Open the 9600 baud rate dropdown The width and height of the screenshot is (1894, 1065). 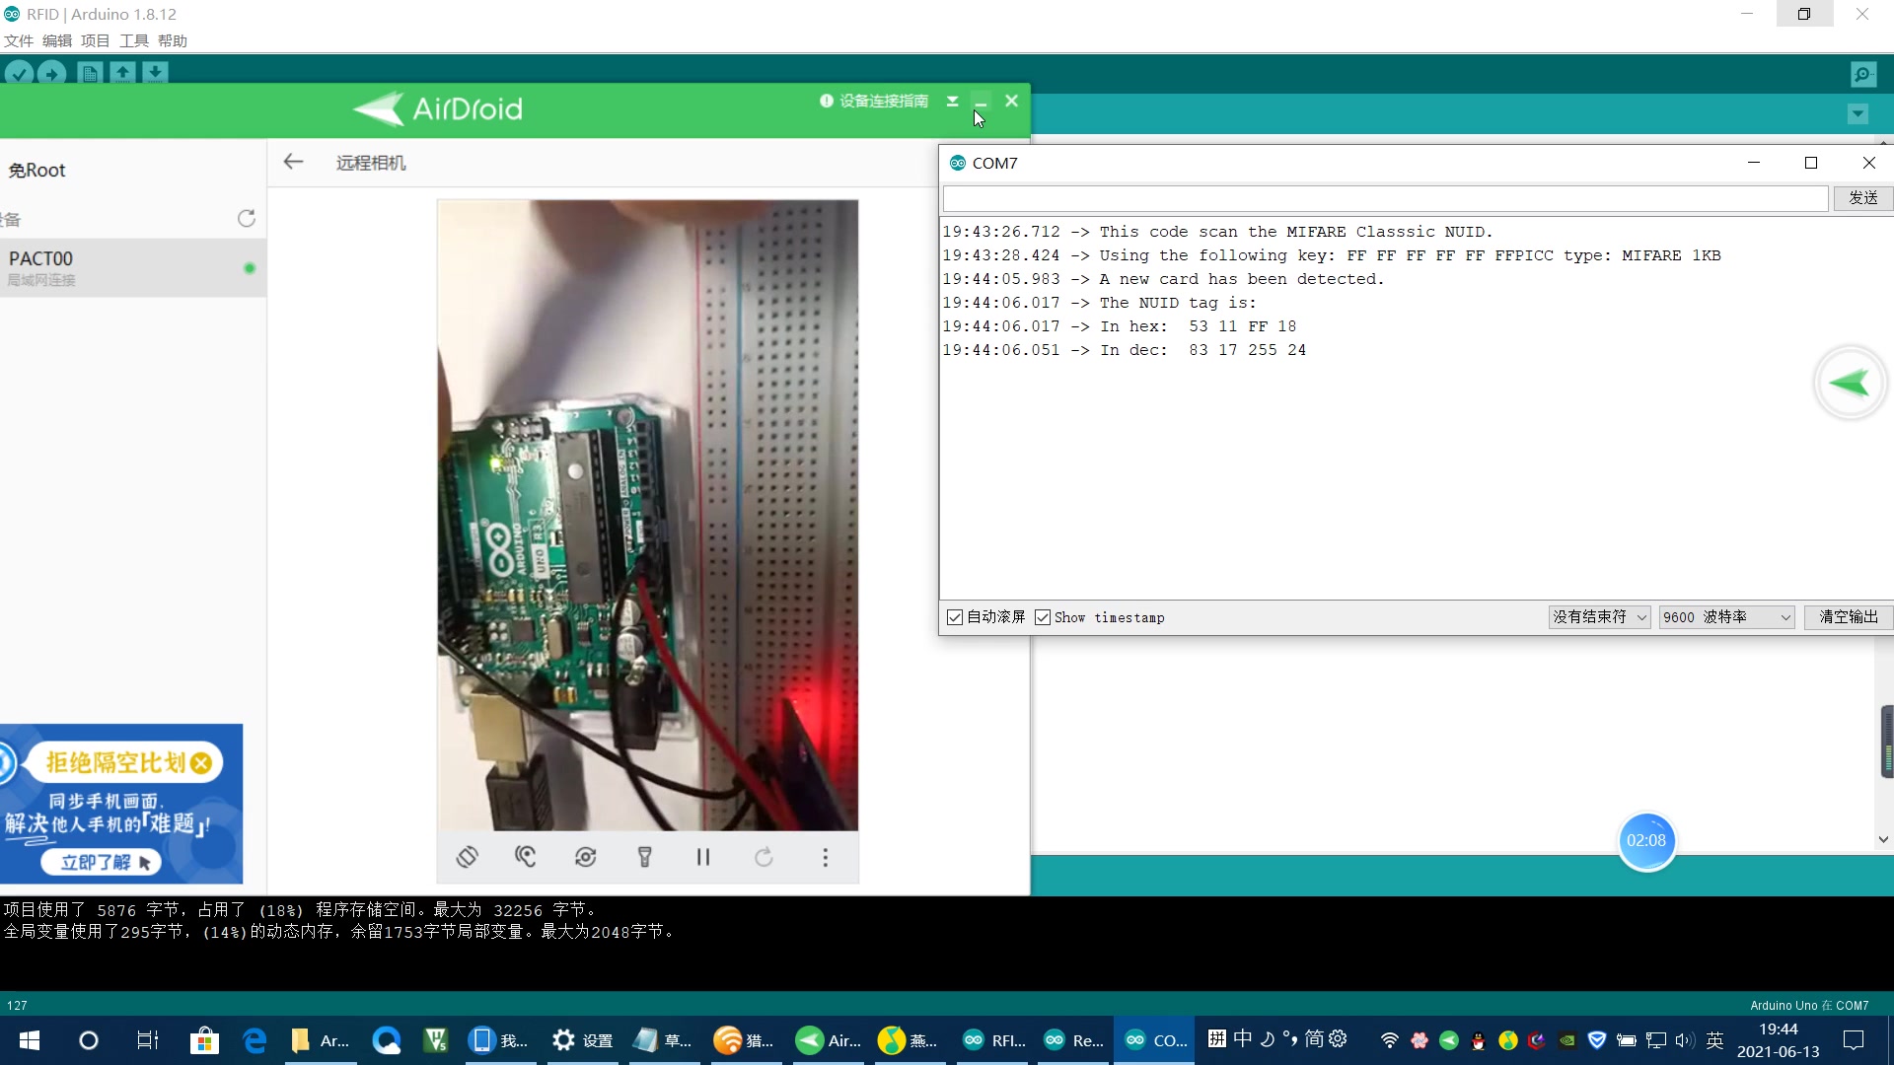tap(1725, 617)
